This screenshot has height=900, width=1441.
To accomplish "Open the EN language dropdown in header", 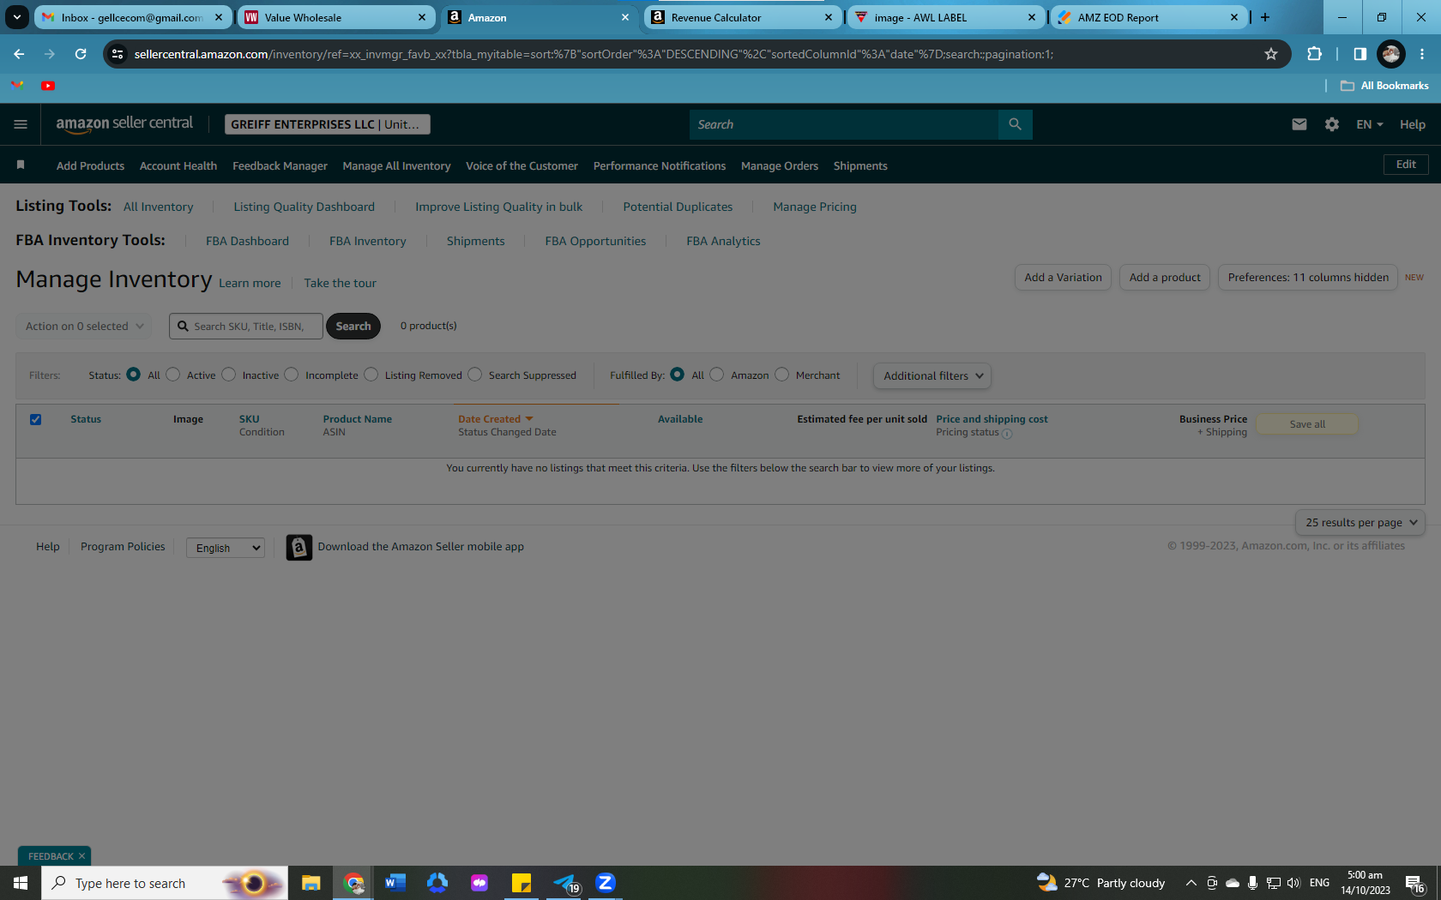I will point(1369,124).
